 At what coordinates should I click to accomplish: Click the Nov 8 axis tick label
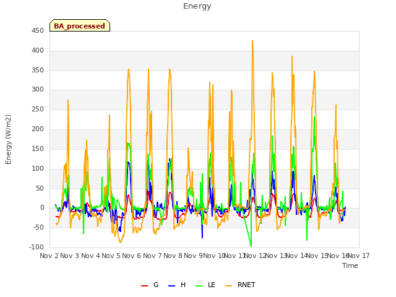pos(173,256)
